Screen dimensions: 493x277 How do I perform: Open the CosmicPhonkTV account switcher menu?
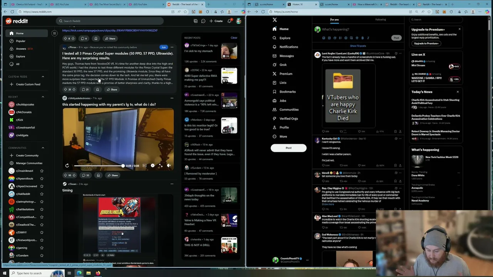(x=307, y=260)
